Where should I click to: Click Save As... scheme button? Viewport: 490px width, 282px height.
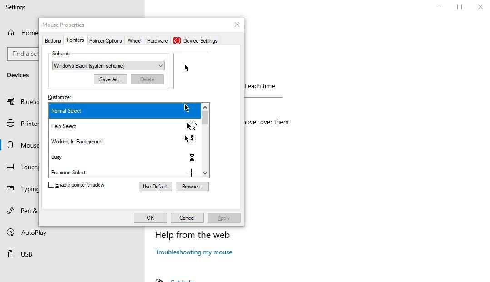[x=110, y=79]
